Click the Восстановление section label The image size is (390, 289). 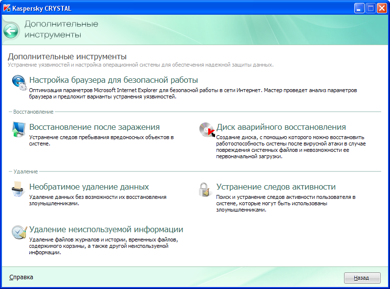(33, 112)
